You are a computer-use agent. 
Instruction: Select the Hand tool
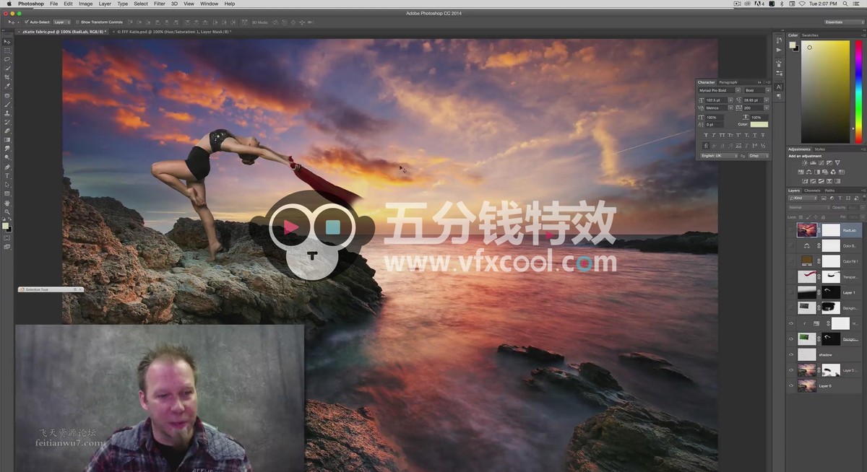point(7,203)
